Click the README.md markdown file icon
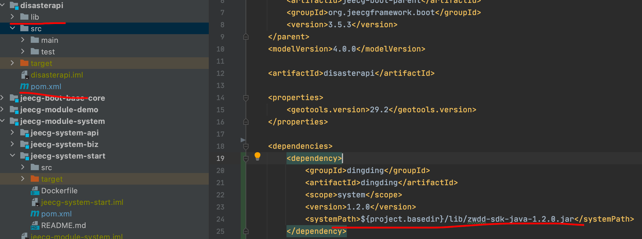The image size is (642, 239). point(35,225)
